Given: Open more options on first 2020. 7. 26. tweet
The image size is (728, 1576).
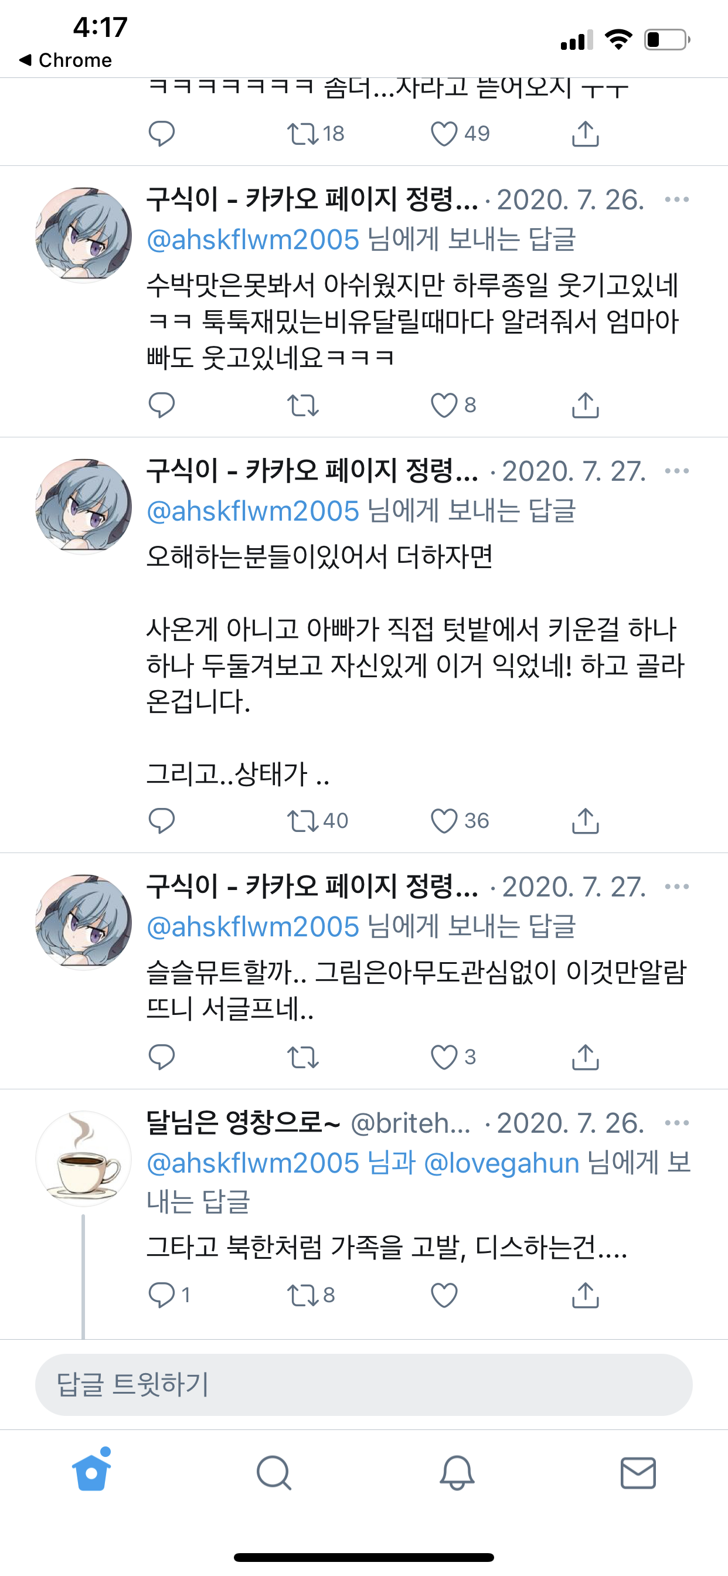Looking at the screenshot, I should [676, 199].
